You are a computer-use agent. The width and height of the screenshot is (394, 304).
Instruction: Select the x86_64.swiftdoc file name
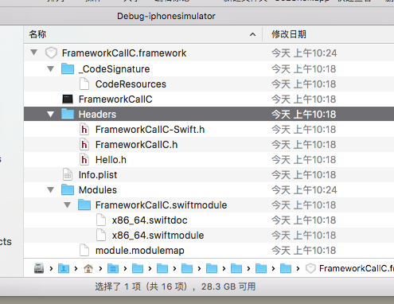click(150, 220)
